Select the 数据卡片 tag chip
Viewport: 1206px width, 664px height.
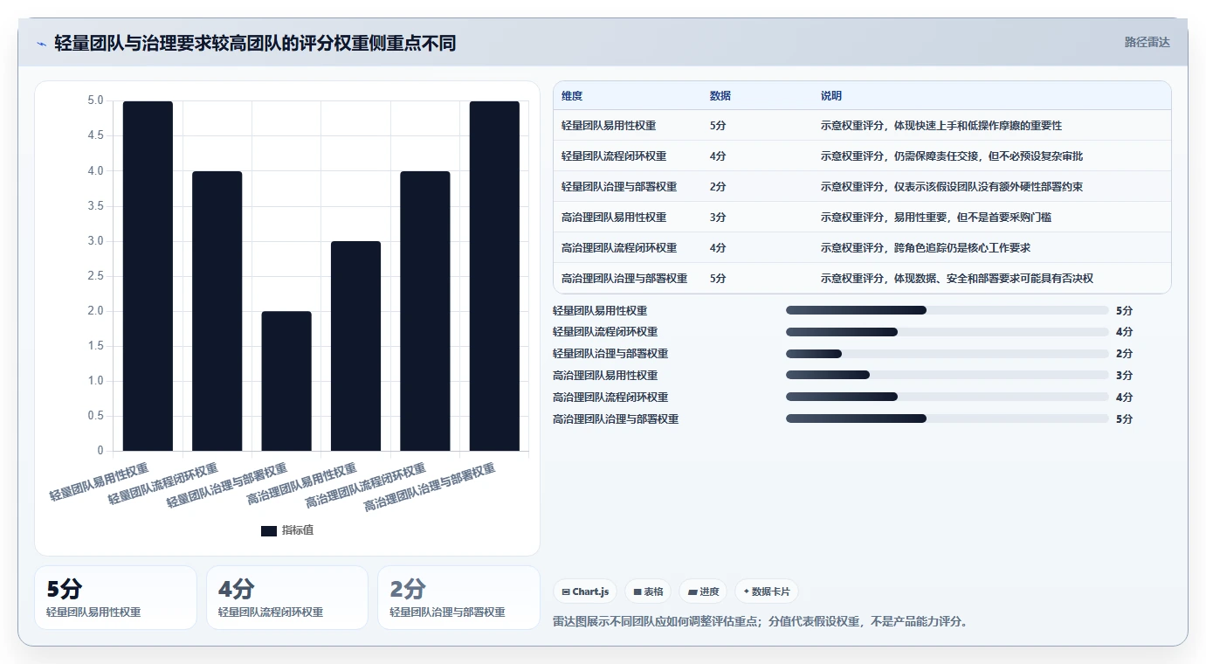pos(767,591)
